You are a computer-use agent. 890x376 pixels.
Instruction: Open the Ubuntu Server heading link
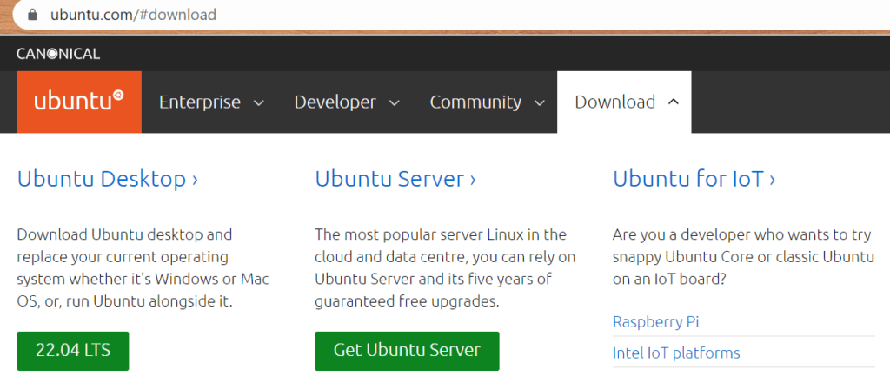pyautogui.click(x=395, y=179)
